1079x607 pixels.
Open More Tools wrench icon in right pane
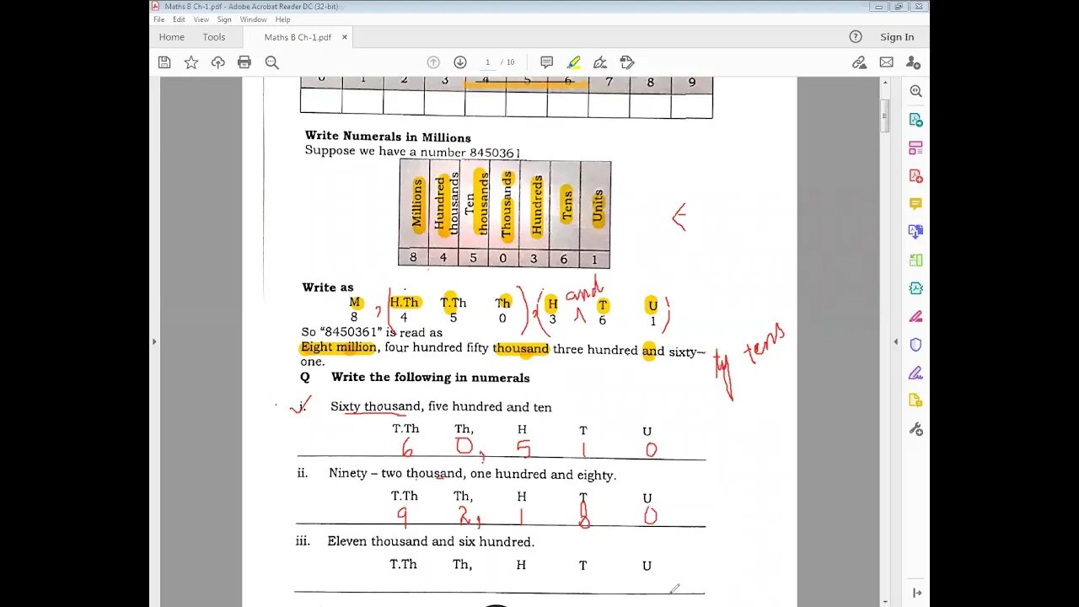pos(916,429)
